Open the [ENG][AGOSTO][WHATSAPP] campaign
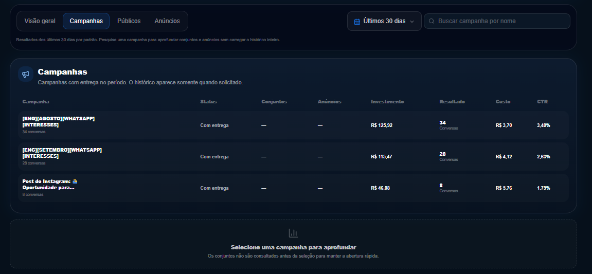This screenshot has width=592, height=274. click(293, 125)
